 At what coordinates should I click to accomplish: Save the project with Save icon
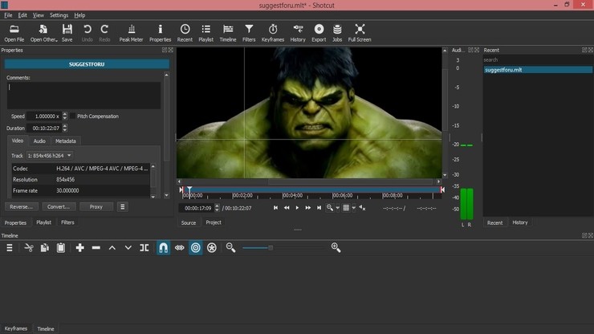67,33
